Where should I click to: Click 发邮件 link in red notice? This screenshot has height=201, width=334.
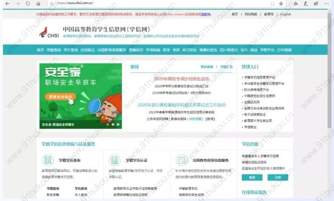206,14
